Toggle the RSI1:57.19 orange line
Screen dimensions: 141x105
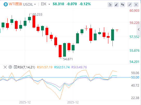point(45,67)
